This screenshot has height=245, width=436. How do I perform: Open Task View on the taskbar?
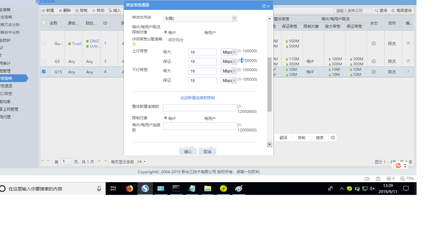[x=113, y=189]
